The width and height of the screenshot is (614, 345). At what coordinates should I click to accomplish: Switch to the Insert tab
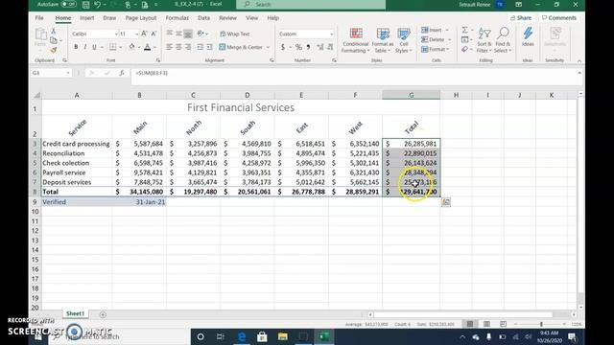click(x=87, y=18)
